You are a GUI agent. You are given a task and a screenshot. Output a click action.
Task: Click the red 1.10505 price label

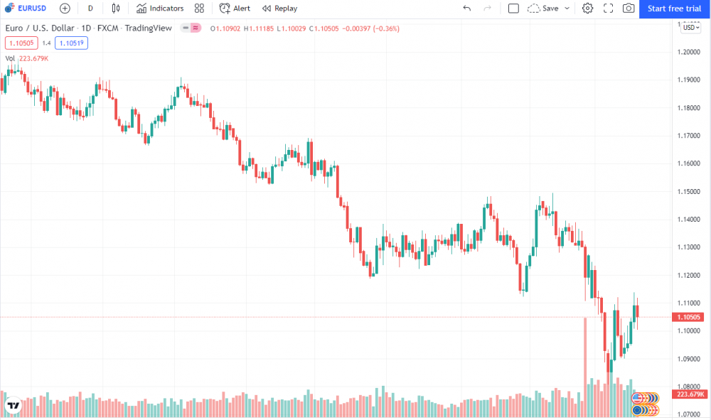point(688,317)
